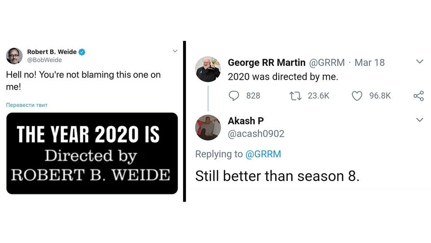Open the chevron menu on Robert B. Weide's tweet
This screenshot has height=243, width=431.
(x=174, y=51)
